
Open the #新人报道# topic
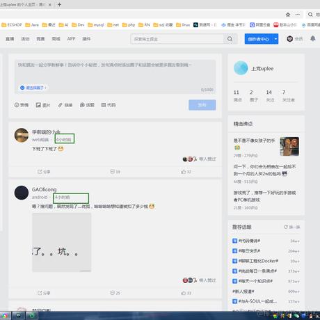pos(243,291)
